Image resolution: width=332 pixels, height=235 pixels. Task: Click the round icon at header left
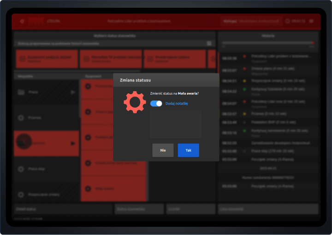[x=22, y=21]
